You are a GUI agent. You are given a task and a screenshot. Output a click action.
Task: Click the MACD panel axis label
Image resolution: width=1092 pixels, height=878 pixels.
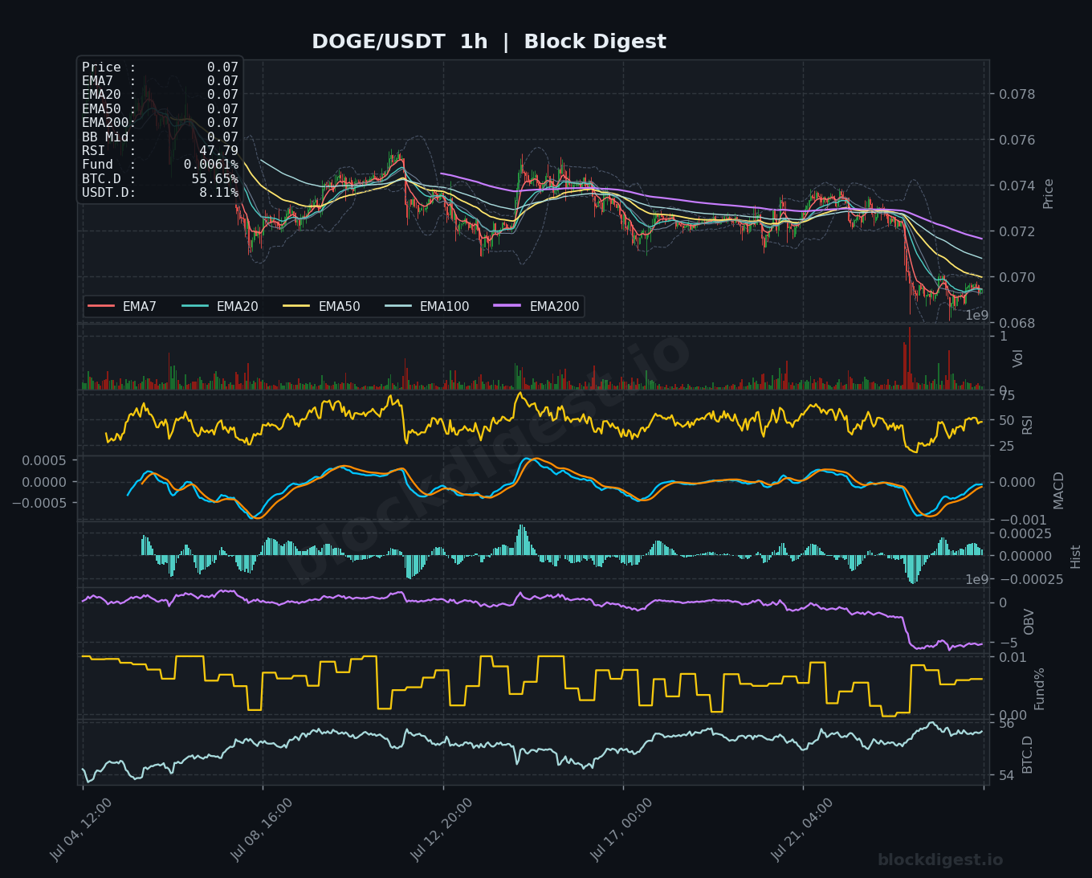tap(1058, 490)
